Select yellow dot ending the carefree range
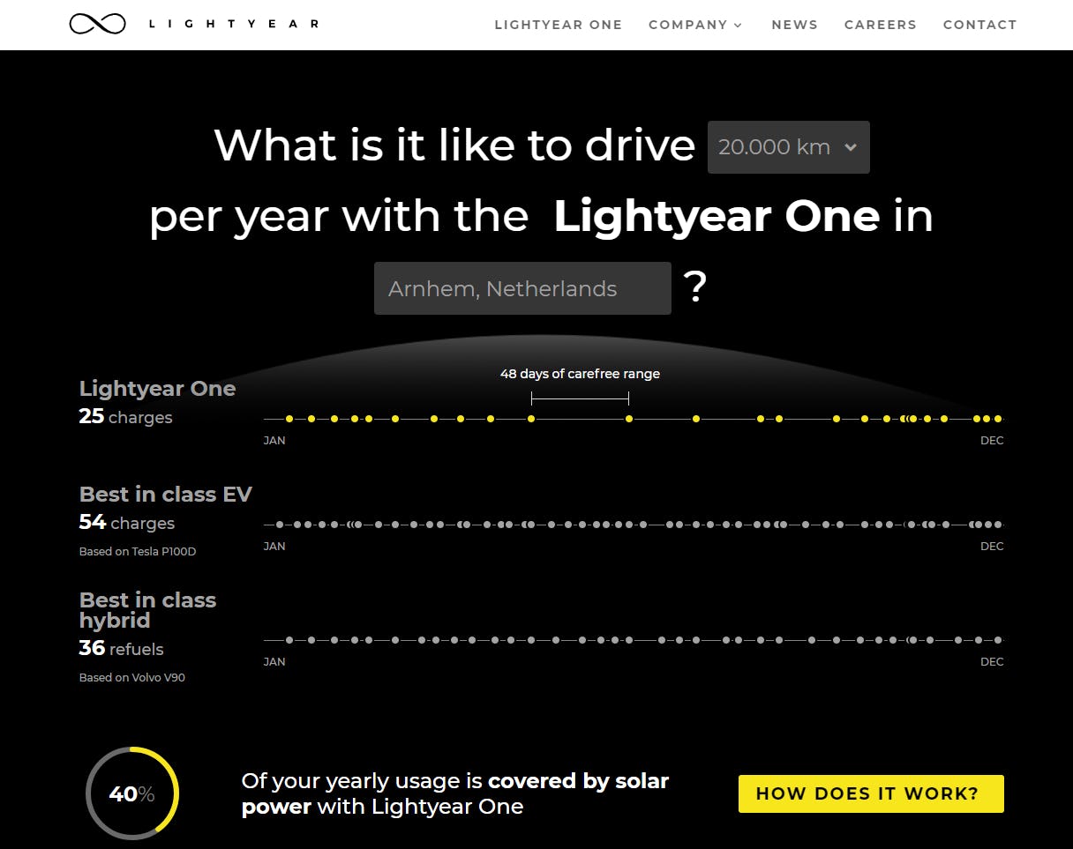The height and width of the screenshot is (849, 1073). 629,419
